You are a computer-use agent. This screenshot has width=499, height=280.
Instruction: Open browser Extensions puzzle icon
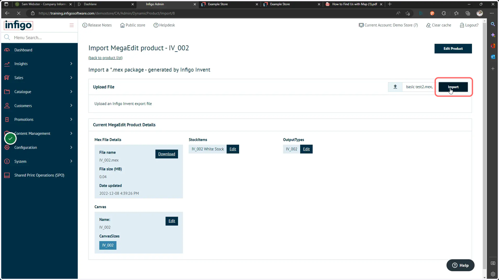444,13
